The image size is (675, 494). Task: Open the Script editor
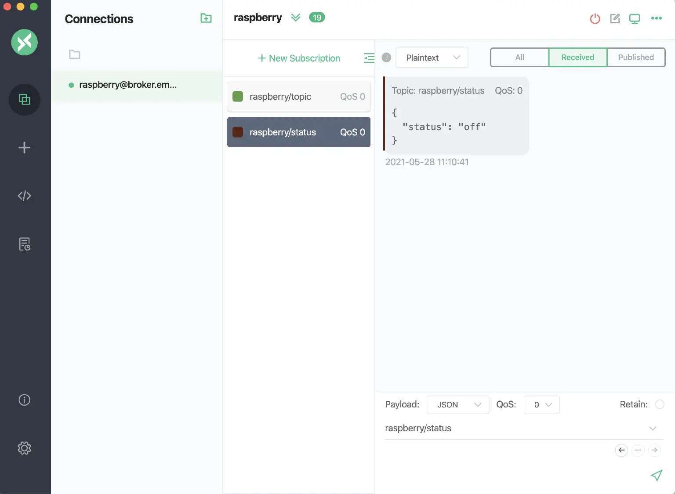[x=25, y=196]
